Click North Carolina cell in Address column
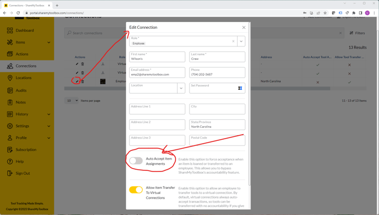379x215 pixels. (270, 81)
